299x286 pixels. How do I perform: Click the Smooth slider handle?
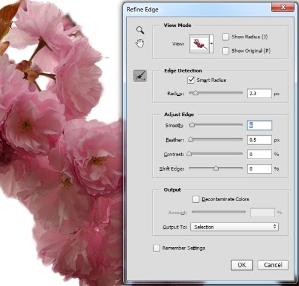coord(192,125)
